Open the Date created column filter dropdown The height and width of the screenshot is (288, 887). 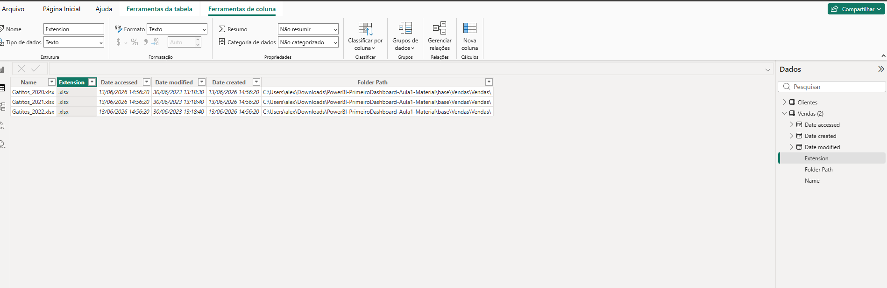pyautogui.click(x=256, y=82)
